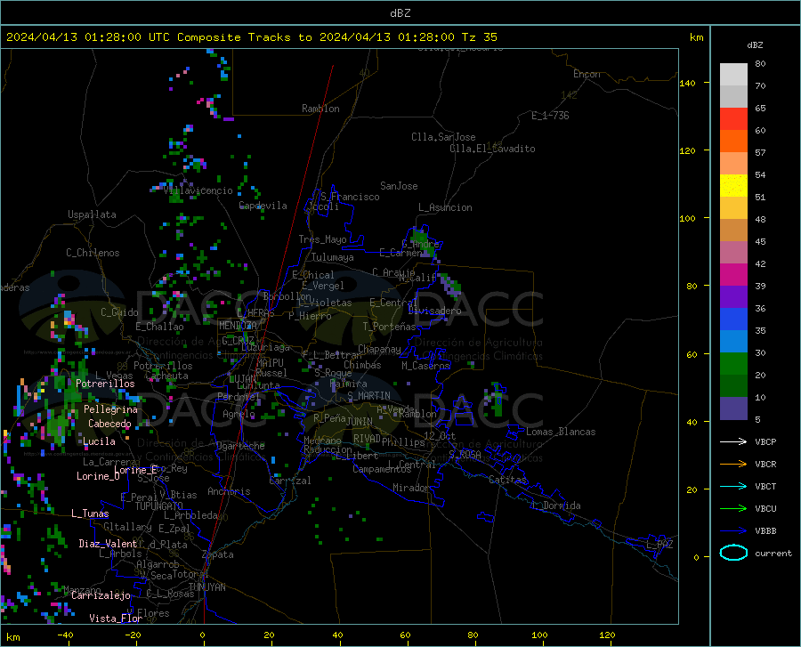Click the Potrerillos highlighted label

click(105, 384)
